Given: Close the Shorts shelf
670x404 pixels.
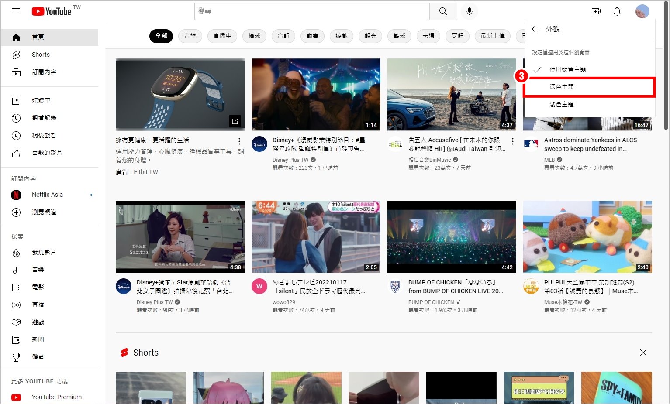Looking at the screenshot, I should tap(643, 353).
